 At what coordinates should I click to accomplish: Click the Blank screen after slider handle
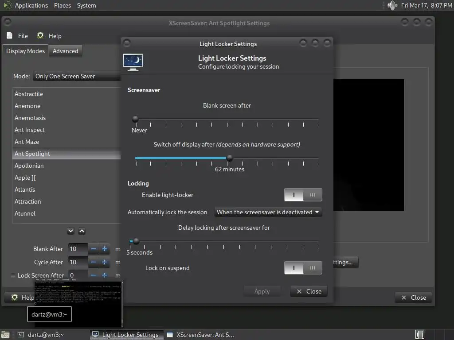click(x=135, y=119)
